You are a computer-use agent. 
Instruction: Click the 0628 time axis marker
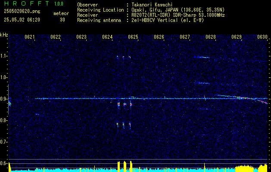211,37
